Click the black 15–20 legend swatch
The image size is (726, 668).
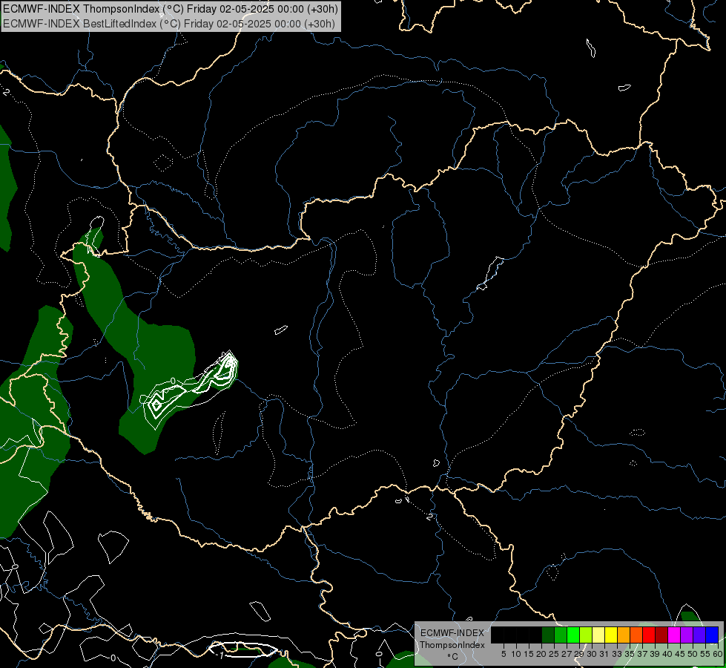pyautogui.click(x=535, y=635)
